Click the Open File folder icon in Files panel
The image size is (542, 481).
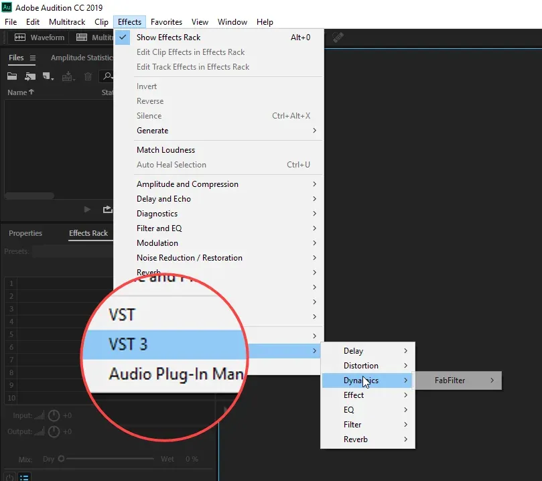click(12, 76)
